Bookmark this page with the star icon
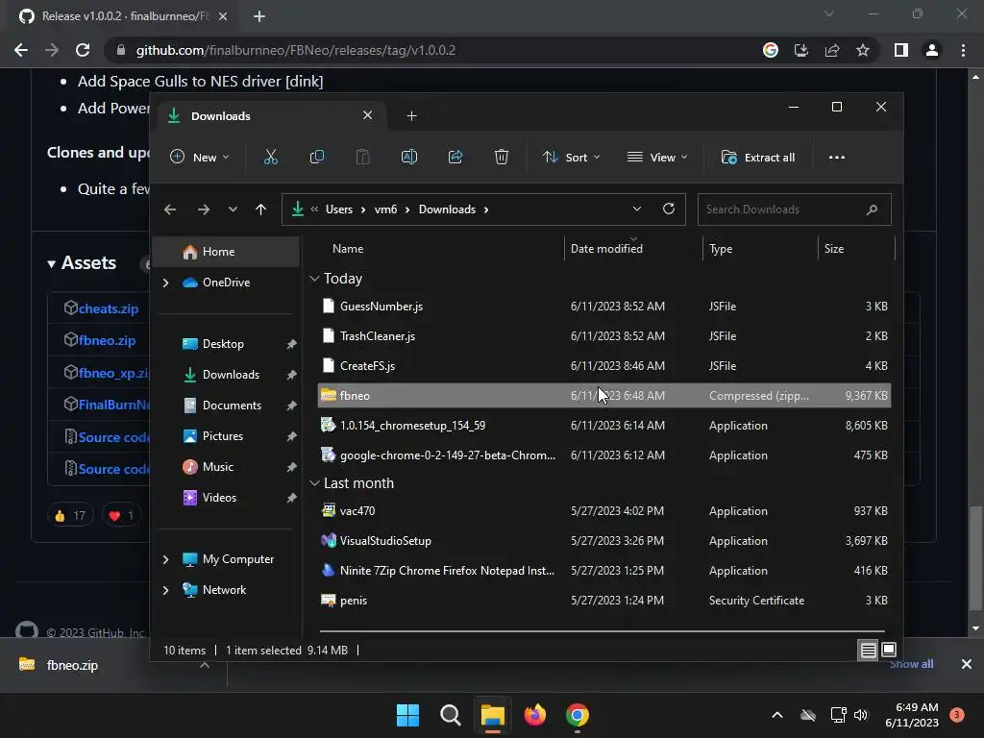984x738 pixels. [x=863, y=50]
